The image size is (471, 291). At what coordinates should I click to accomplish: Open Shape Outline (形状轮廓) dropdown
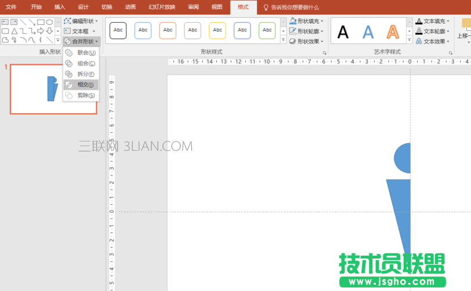click(x=306, y=31)
